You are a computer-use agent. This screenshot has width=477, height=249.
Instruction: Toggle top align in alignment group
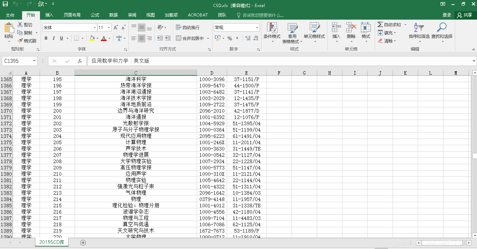pyautogui.click(x=134, y=27)
